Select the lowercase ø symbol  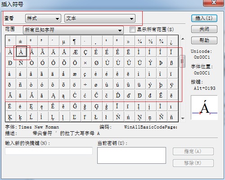(x=97, y=84)
